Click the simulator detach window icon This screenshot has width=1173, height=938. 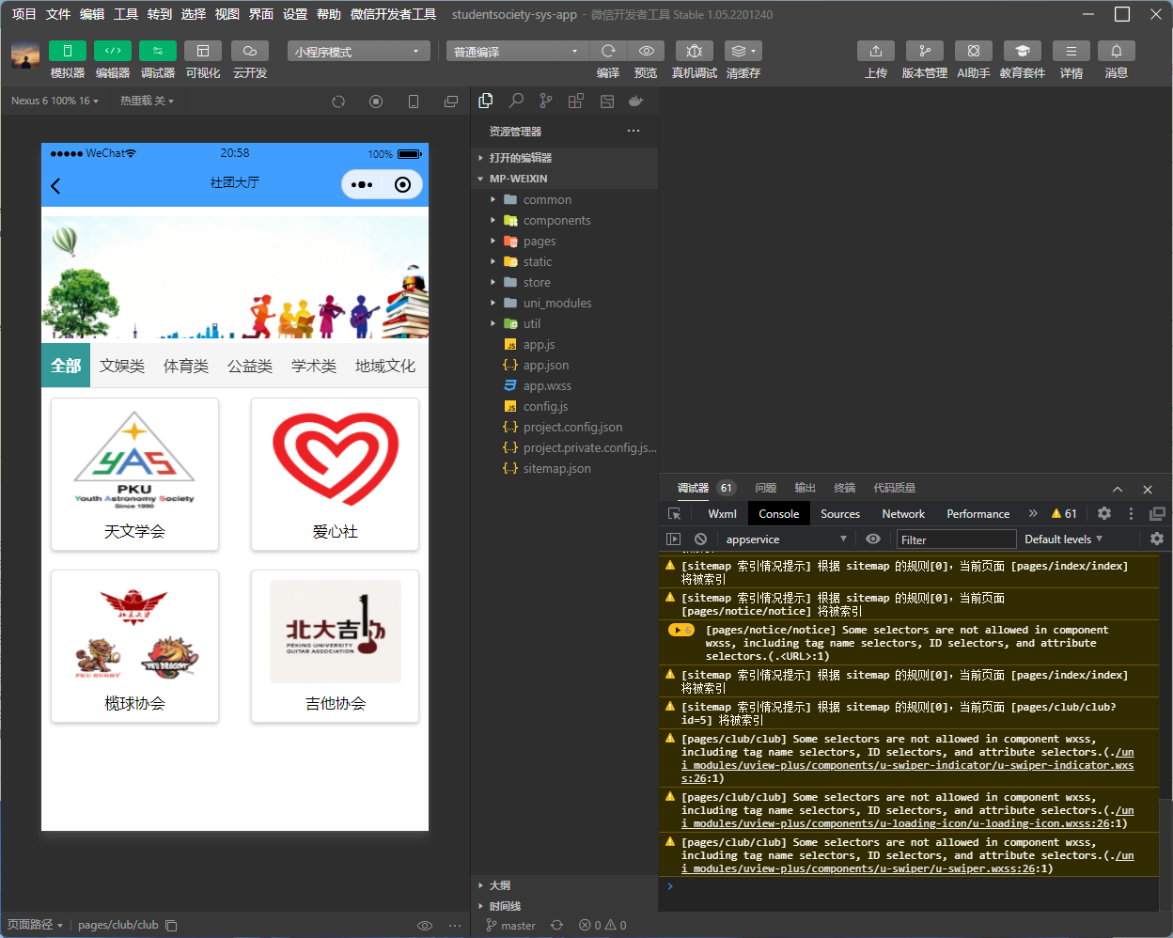tap(451, 102)
